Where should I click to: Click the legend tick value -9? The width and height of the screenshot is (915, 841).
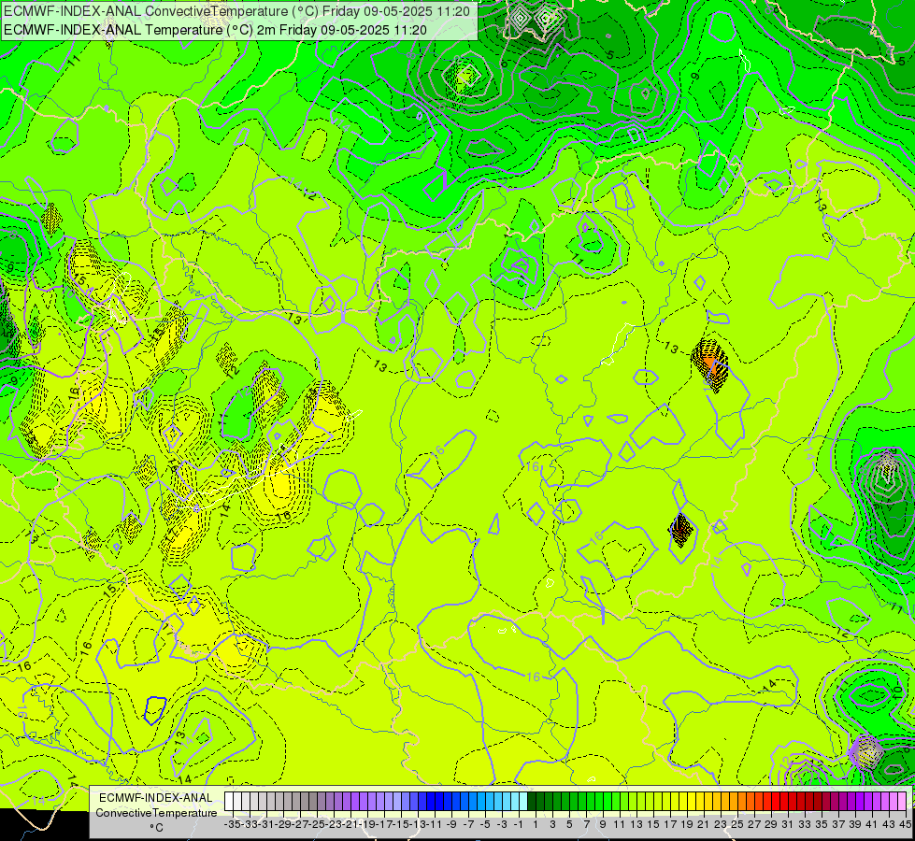point(451,825)
